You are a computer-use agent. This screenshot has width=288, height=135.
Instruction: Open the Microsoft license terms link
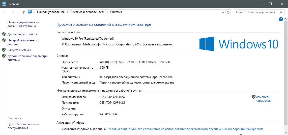[186, 129]
